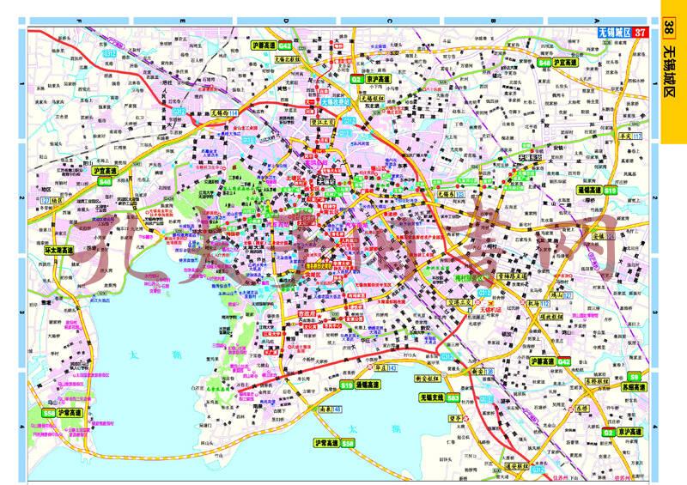
Task: Select the 陆区 127 exit marker
Action: pos(51,200)
